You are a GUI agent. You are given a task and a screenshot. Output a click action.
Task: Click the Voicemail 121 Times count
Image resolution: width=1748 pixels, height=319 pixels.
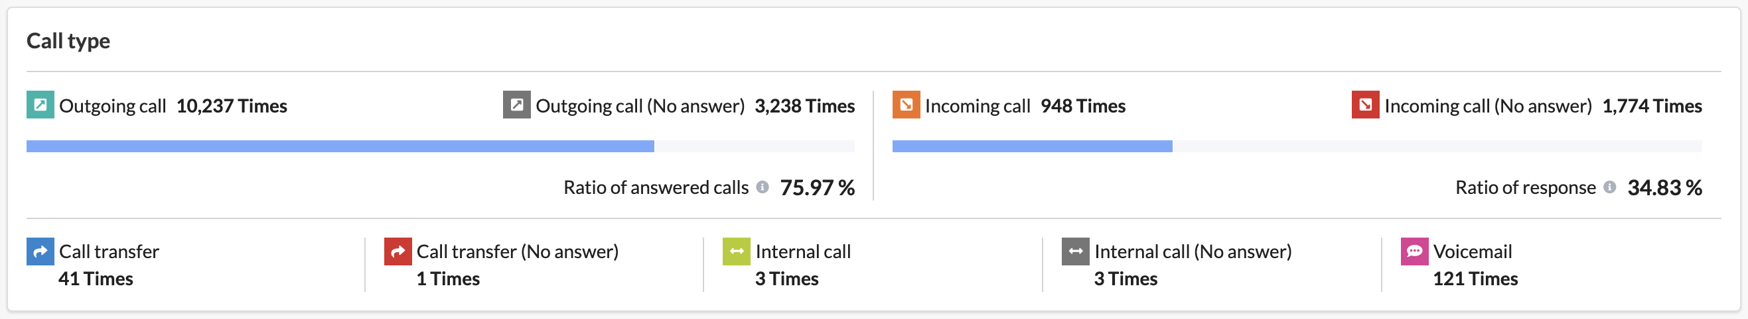tap(1475, 279)
